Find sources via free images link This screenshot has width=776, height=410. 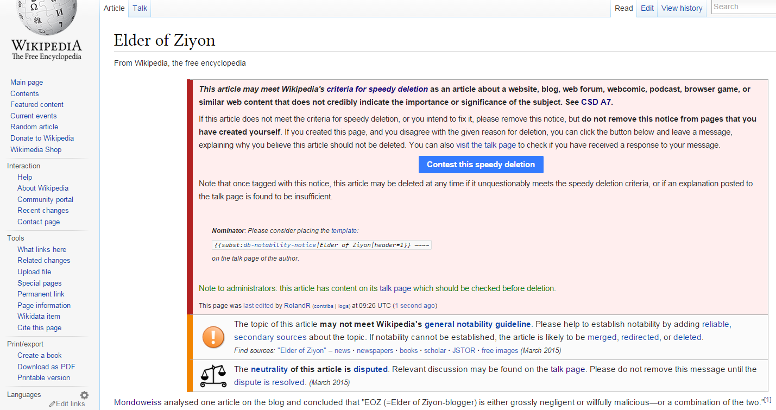[x=500, y=351]
